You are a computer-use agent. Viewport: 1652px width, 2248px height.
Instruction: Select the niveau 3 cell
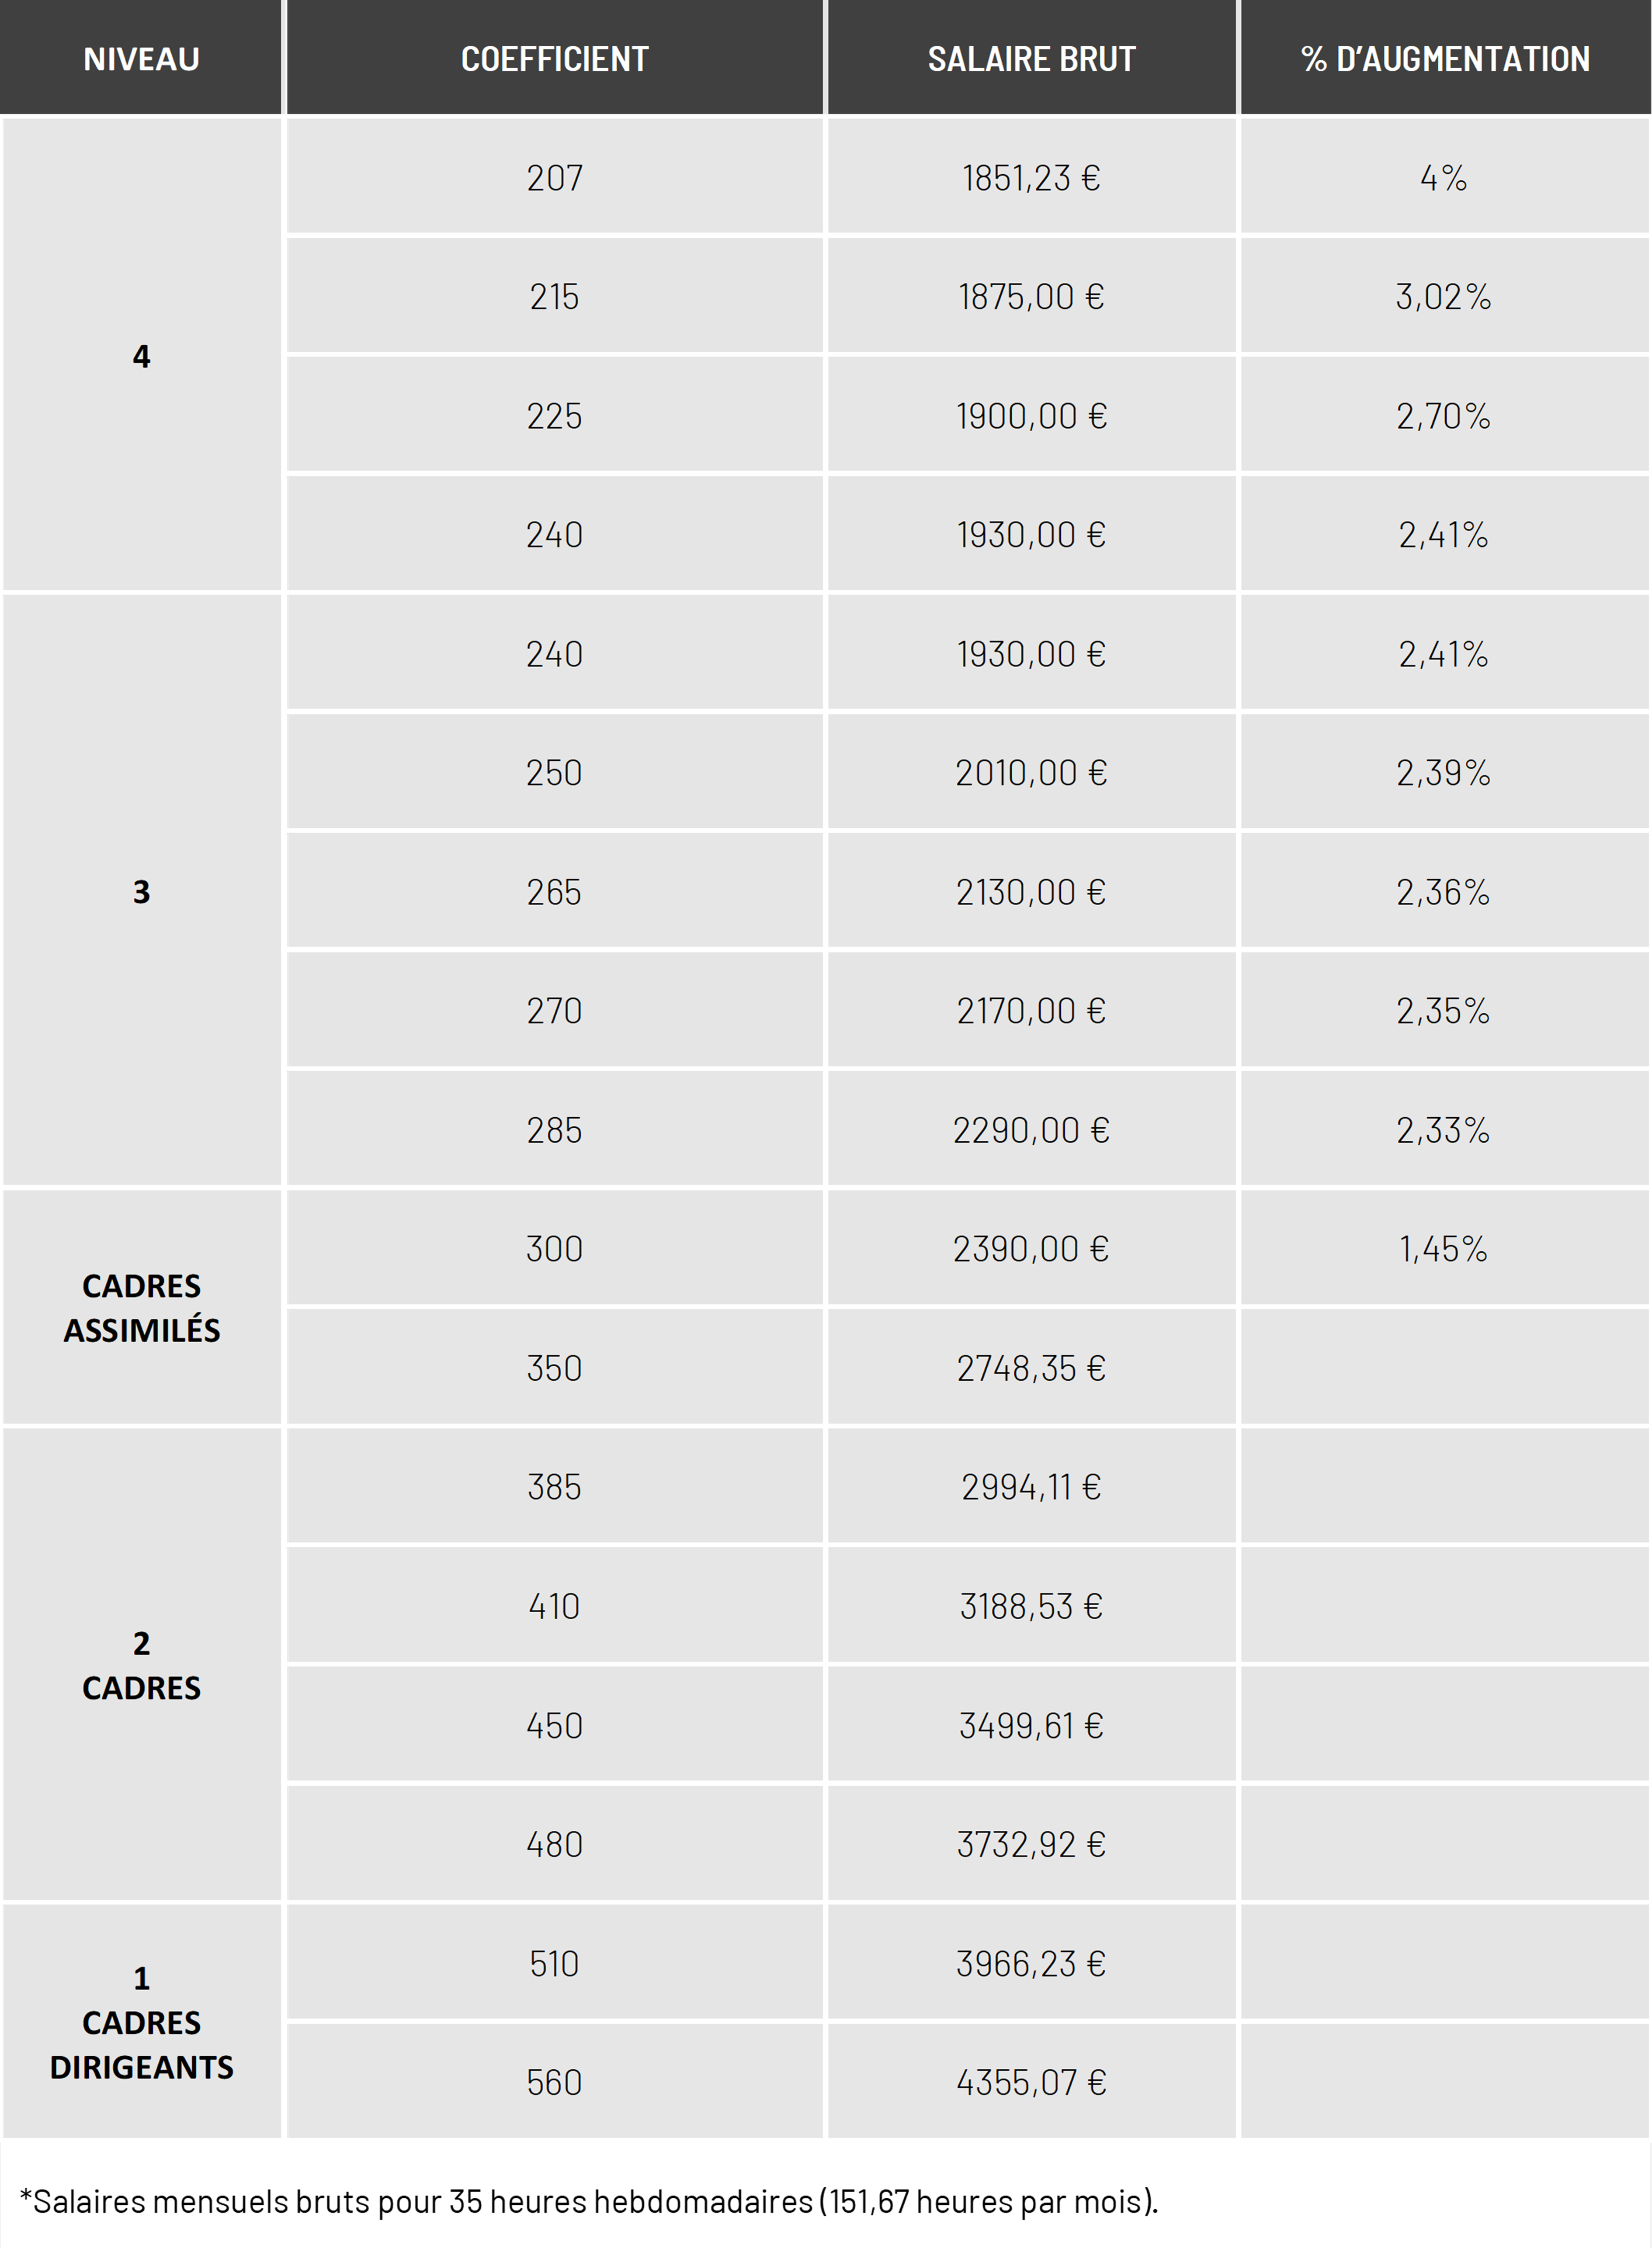pyautogui.click(x=141, y=890)
